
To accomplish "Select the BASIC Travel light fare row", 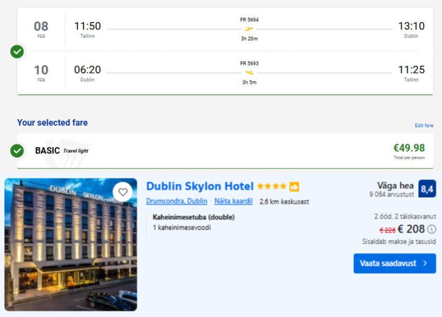I will (x=226, y=150).
